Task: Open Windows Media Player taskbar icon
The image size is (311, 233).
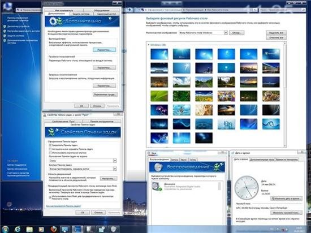Action: (x=41, y=229)
